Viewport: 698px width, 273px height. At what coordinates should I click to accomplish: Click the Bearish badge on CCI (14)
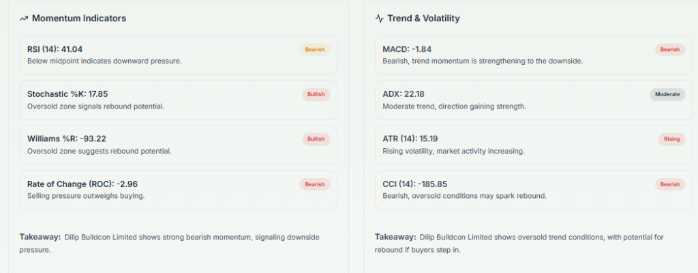tap(670, 184)
